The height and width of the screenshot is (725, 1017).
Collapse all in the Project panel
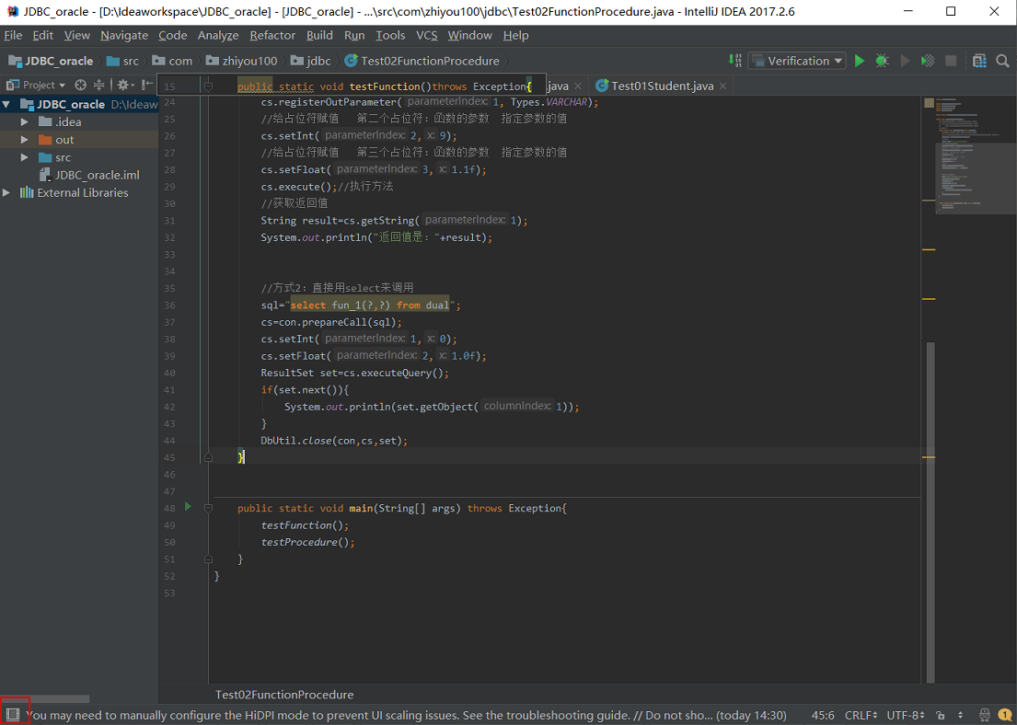pos(98,85)
